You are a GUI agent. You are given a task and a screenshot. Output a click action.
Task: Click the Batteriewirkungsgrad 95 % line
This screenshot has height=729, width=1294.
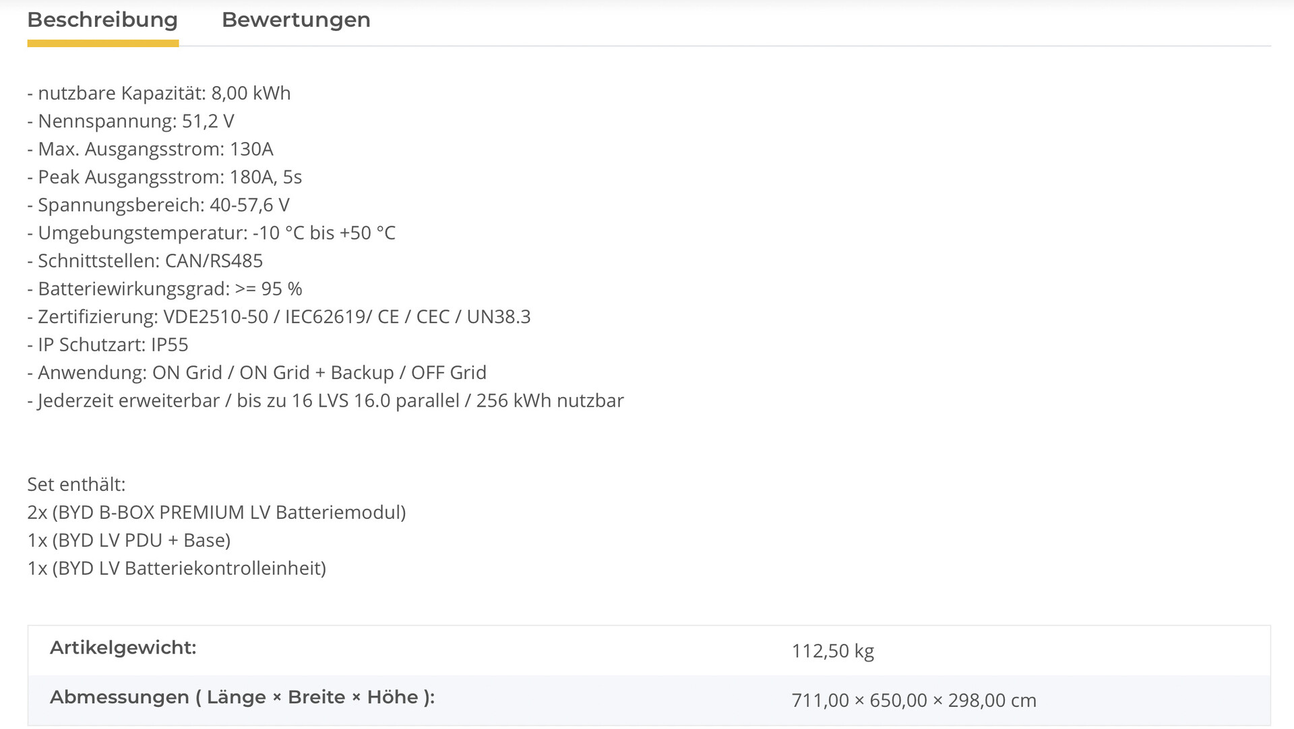pos(164,289)
